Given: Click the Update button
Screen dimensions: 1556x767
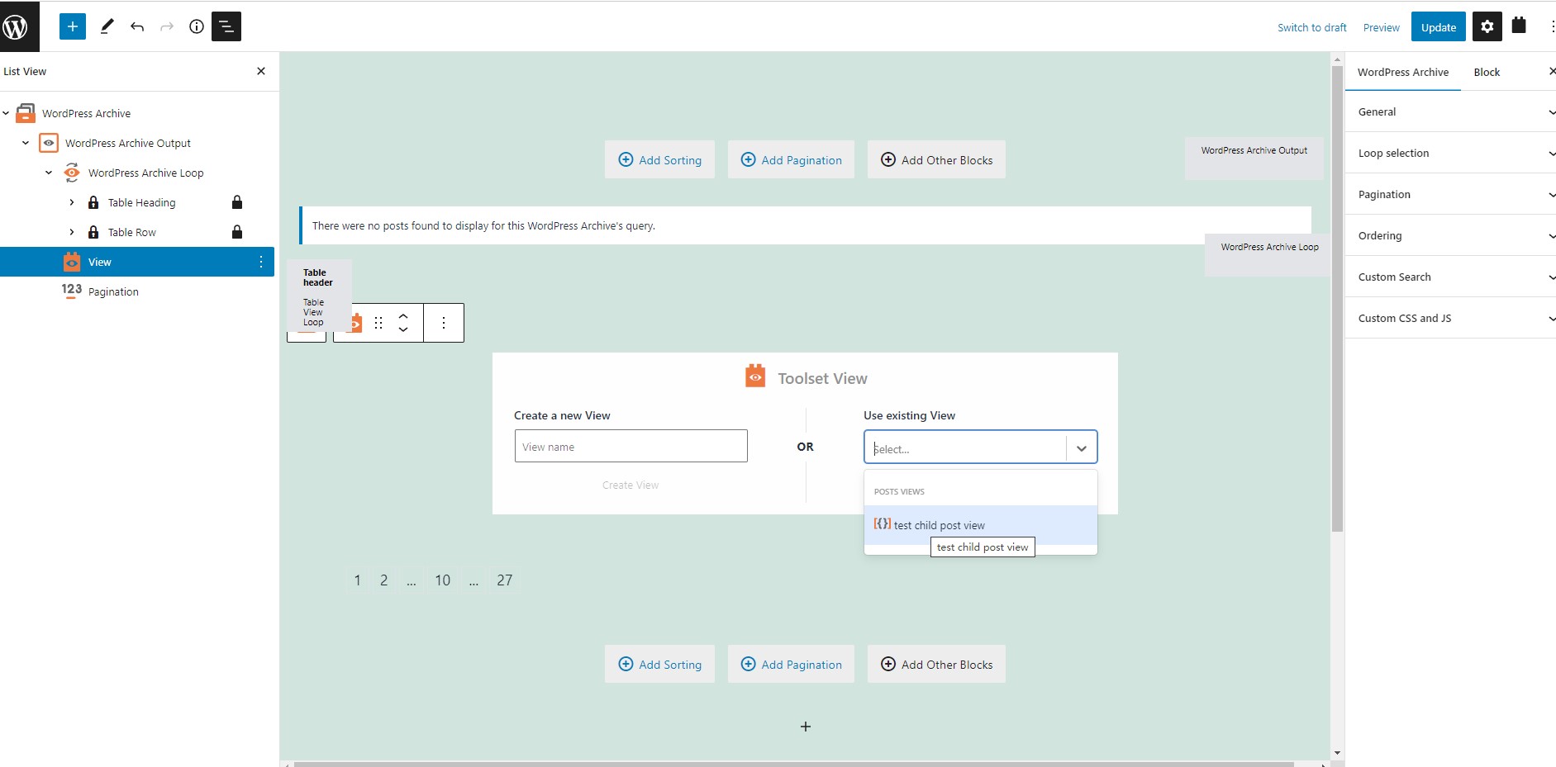Looking at the screenshot, I should click(x=1439, y=26).
